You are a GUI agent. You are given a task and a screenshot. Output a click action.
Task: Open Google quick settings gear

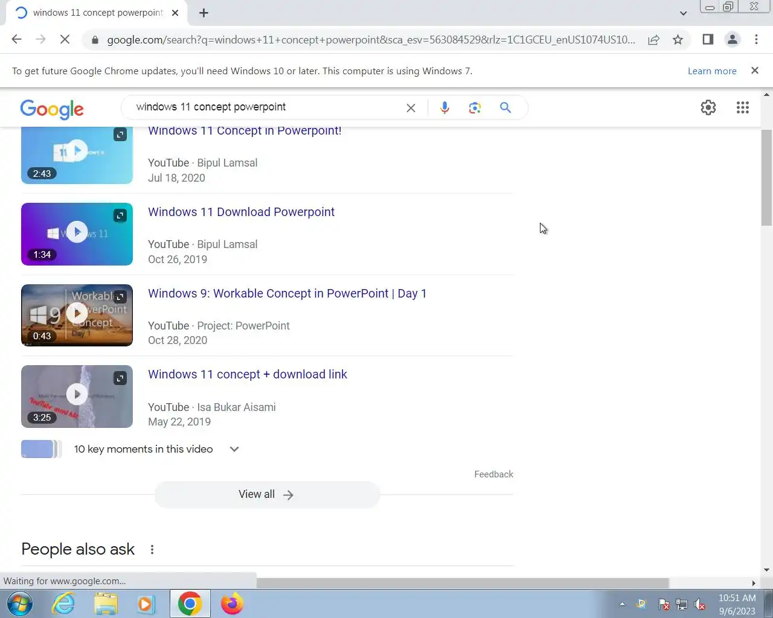click(x=708, y=107)
